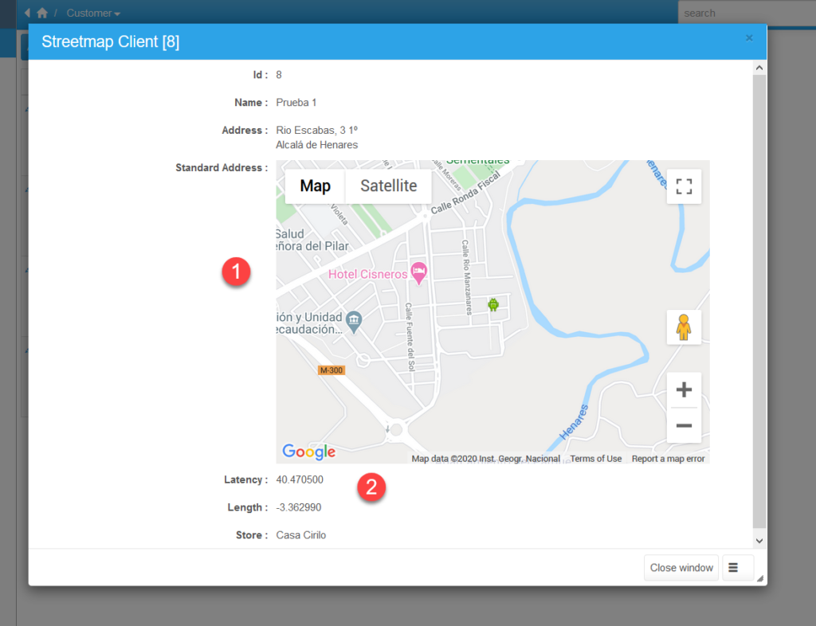This screenshot has width=816, height=626.
Task: Toggle fullscreen mode on the map
Action: click(x=684, y=186)
